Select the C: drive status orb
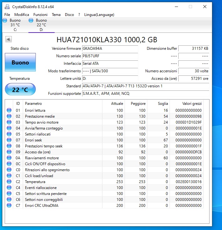 5,20
